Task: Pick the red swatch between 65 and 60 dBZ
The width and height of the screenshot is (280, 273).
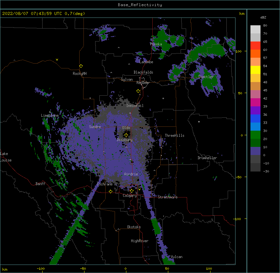Action: coord(255,45)
